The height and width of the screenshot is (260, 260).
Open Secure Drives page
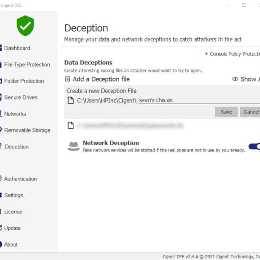tap(21, 97)
